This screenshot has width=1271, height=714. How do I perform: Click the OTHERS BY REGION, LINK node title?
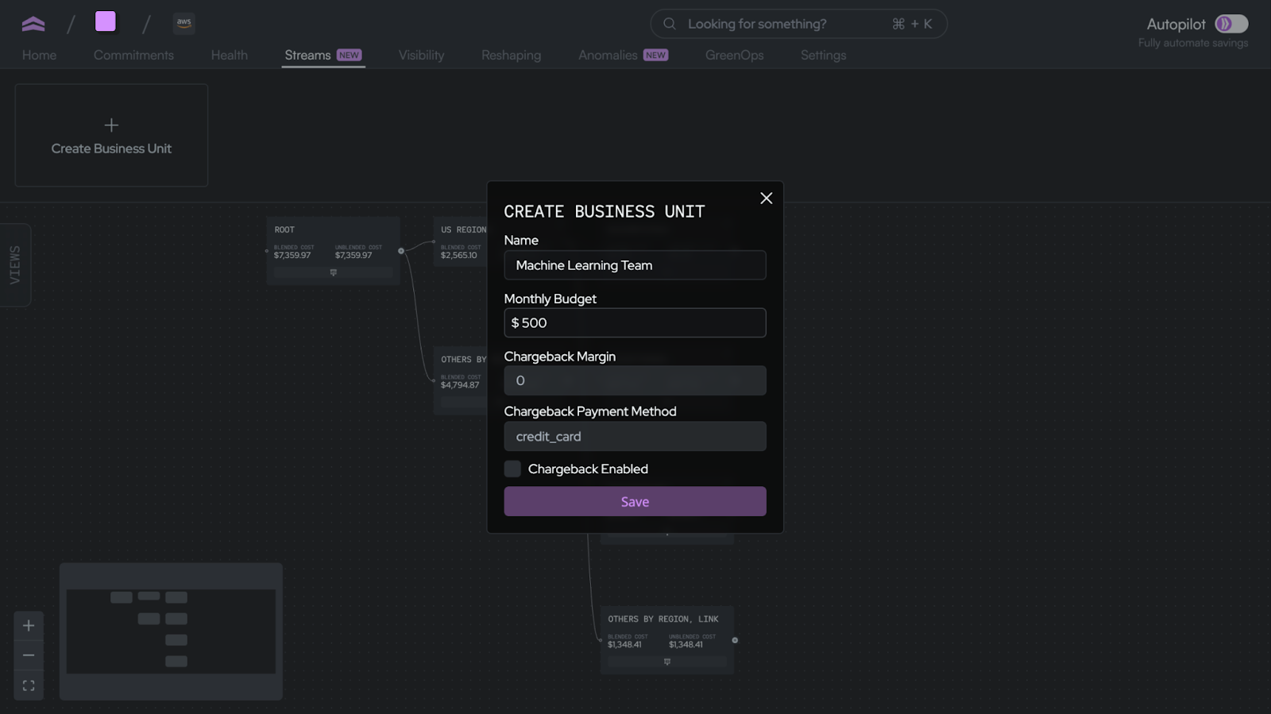click(663, 619)
